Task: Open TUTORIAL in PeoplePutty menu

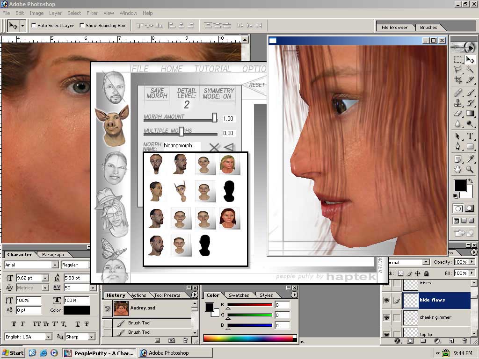Action: point(213,69)
